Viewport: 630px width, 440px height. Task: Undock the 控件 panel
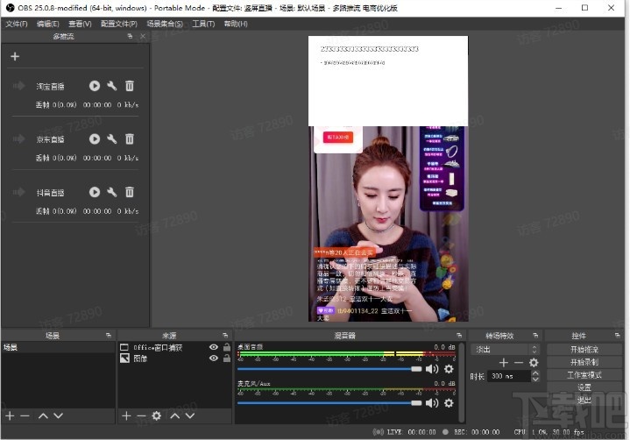[617, 335]
